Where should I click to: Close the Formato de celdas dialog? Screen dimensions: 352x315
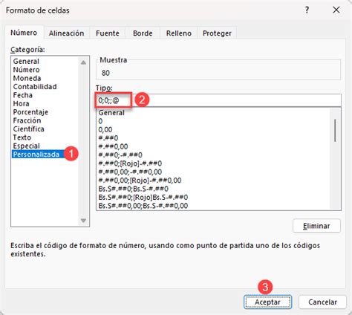[336, 10]
